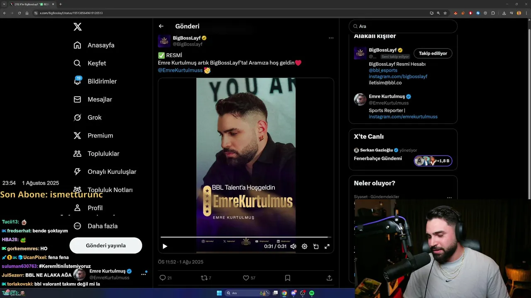The height and width of the screenshot is (298, 531).
Task: Click browser back button
Action: pos(5,13)
